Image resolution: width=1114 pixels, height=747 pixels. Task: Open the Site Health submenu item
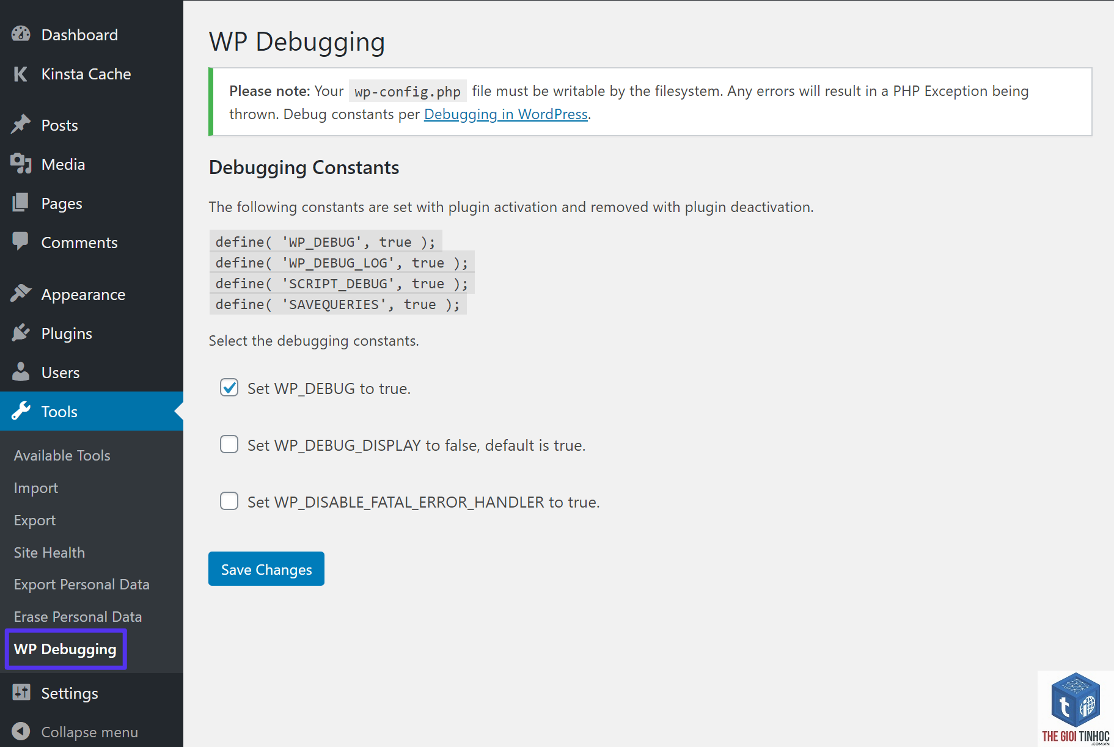tap(49, 553)
